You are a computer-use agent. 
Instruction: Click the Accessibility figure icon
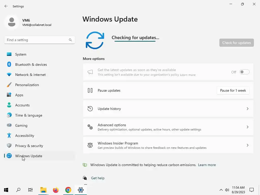click(x=9, y=136)
